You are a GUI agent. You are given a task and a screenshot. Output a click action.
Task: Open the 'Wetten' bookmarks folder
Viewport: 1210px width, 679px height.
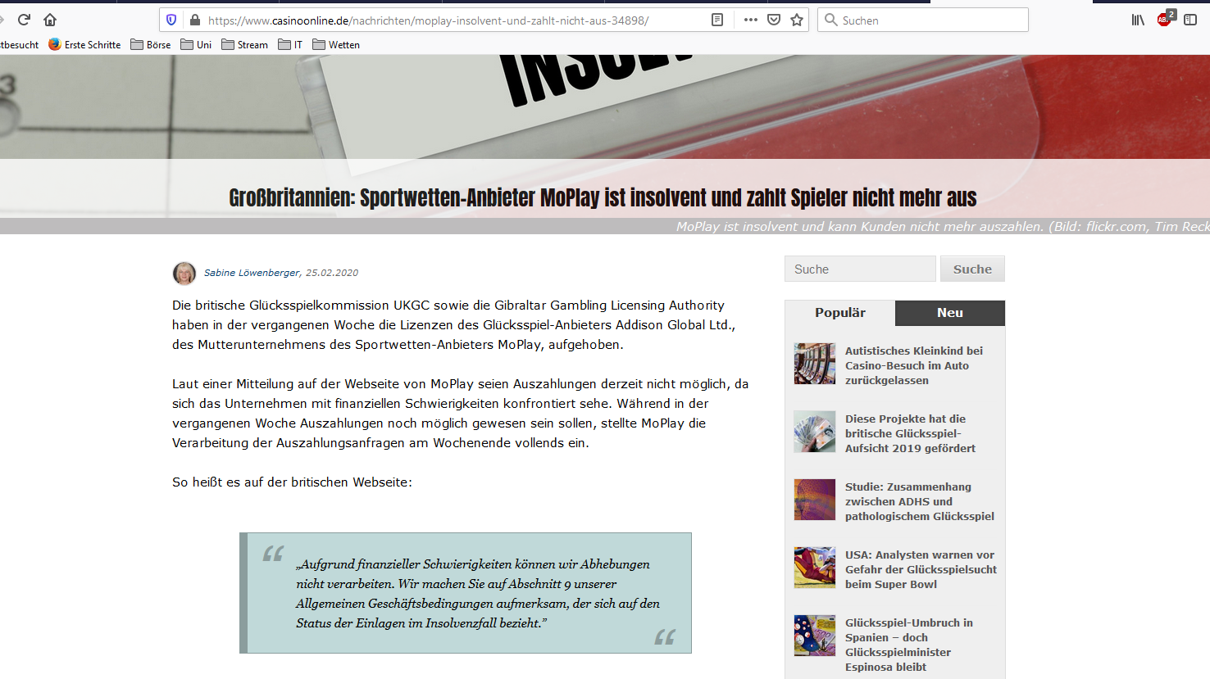click(x=336, y=44)
